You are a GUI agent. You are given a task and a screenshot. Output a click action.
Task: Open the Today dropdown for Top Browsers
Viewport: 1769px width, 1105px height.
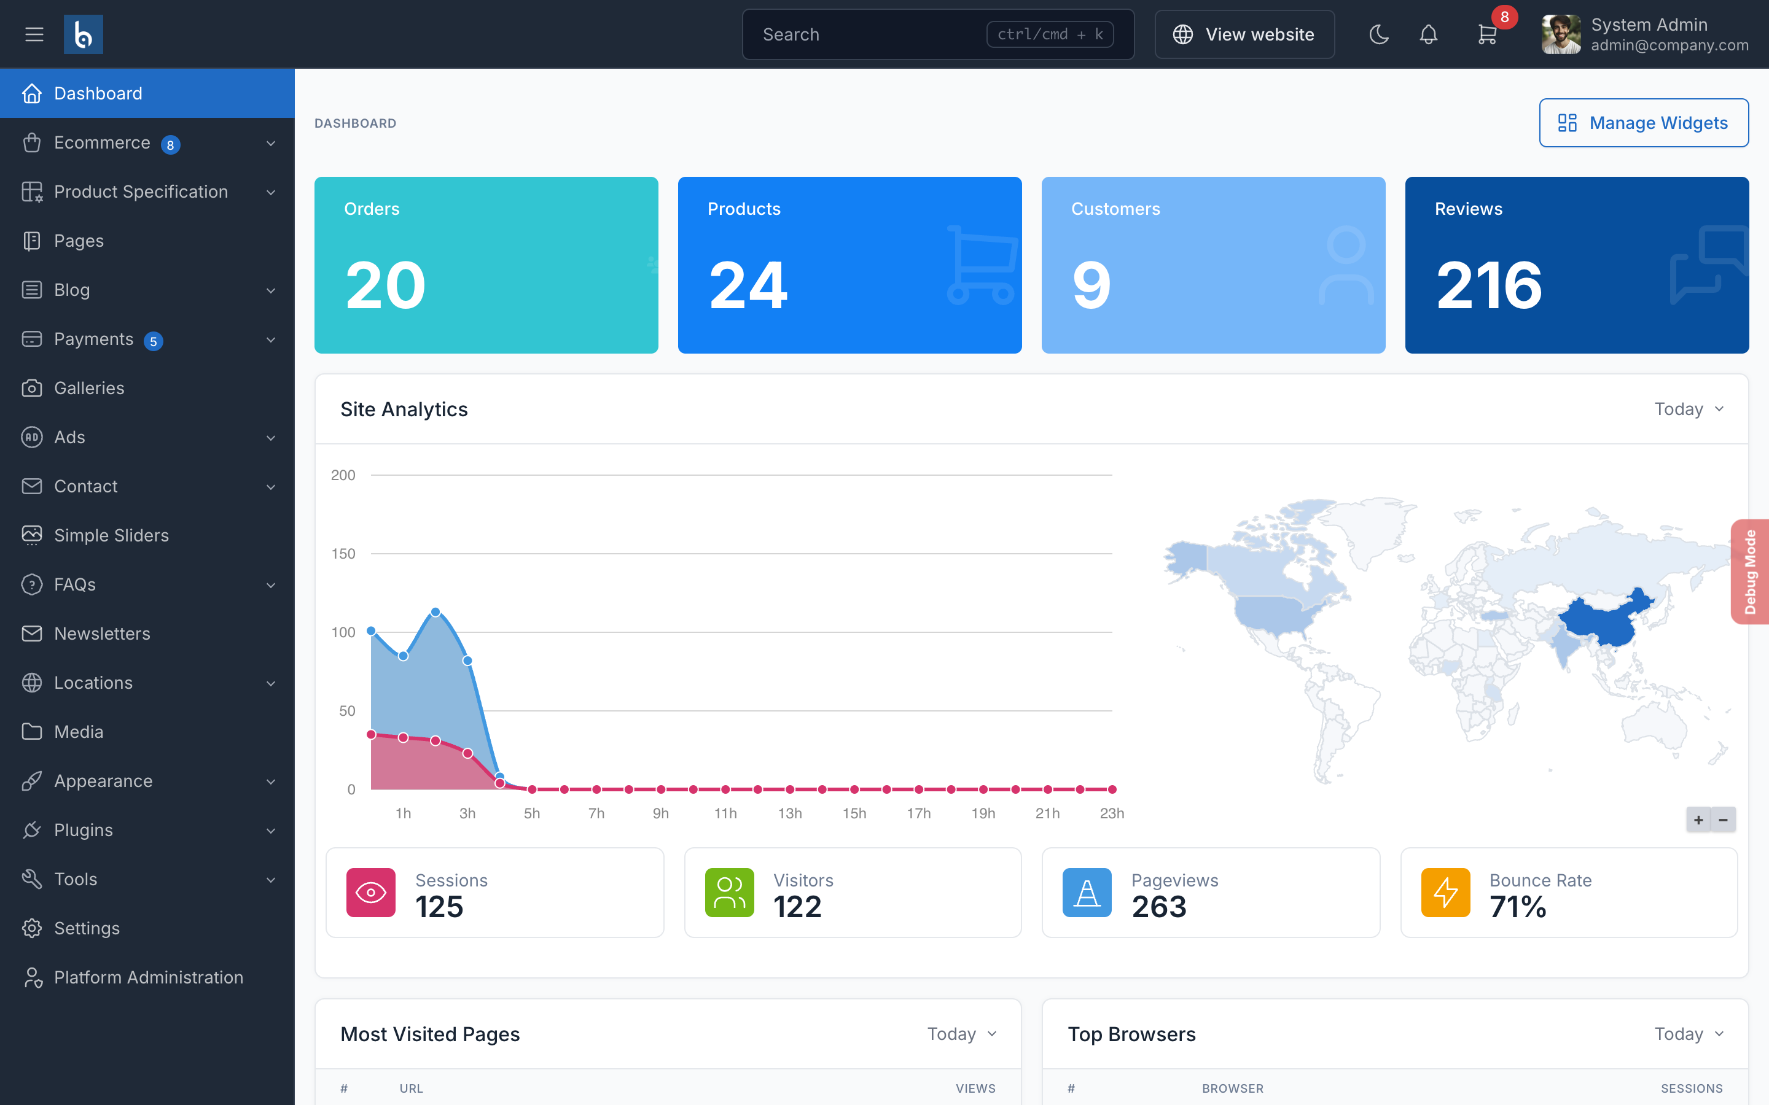pos(1687,1033)
